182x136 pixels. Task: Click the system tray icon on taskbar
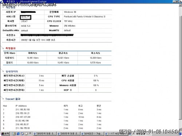(181, 134)
